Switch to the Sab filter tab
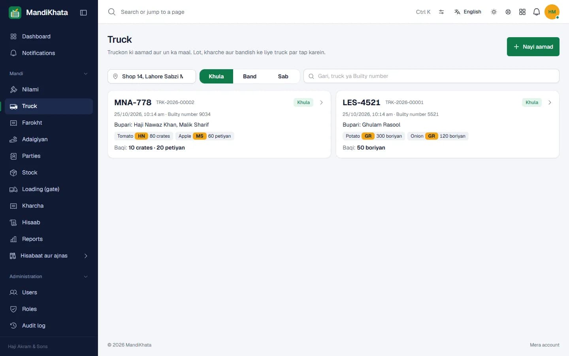The height and width of the screenshot is (356, 569). click(283, 76)
